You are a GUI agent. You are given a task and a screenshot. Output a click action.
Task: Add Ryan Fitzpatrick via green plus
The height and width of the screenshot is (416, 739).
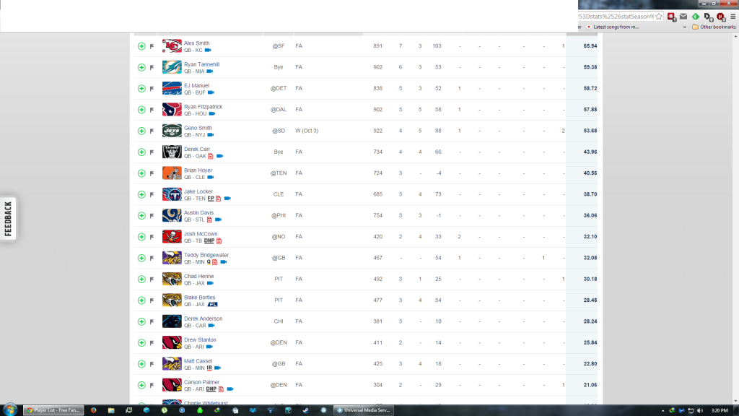coord(141,110)
